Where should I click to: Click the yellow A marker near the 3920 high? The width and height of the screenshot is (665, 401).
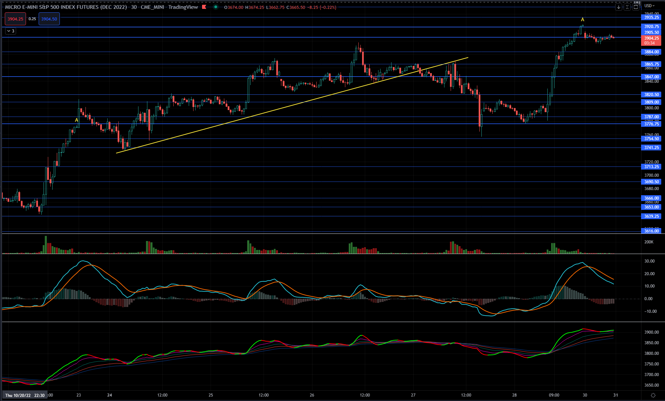583,19
